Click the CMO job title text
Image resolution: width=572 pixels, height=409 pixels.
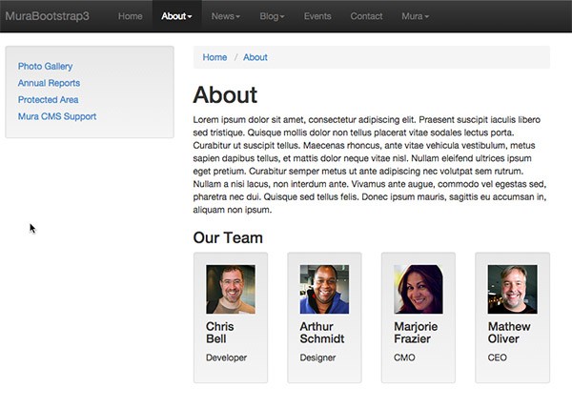(x=404, y=358)
